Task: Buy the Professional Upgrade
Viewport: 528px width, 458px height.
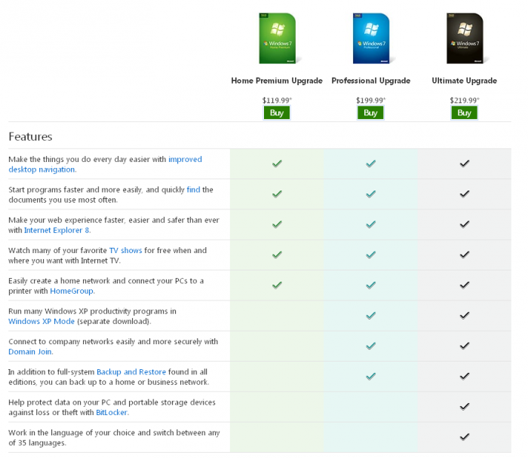Action: click(370, 113)
